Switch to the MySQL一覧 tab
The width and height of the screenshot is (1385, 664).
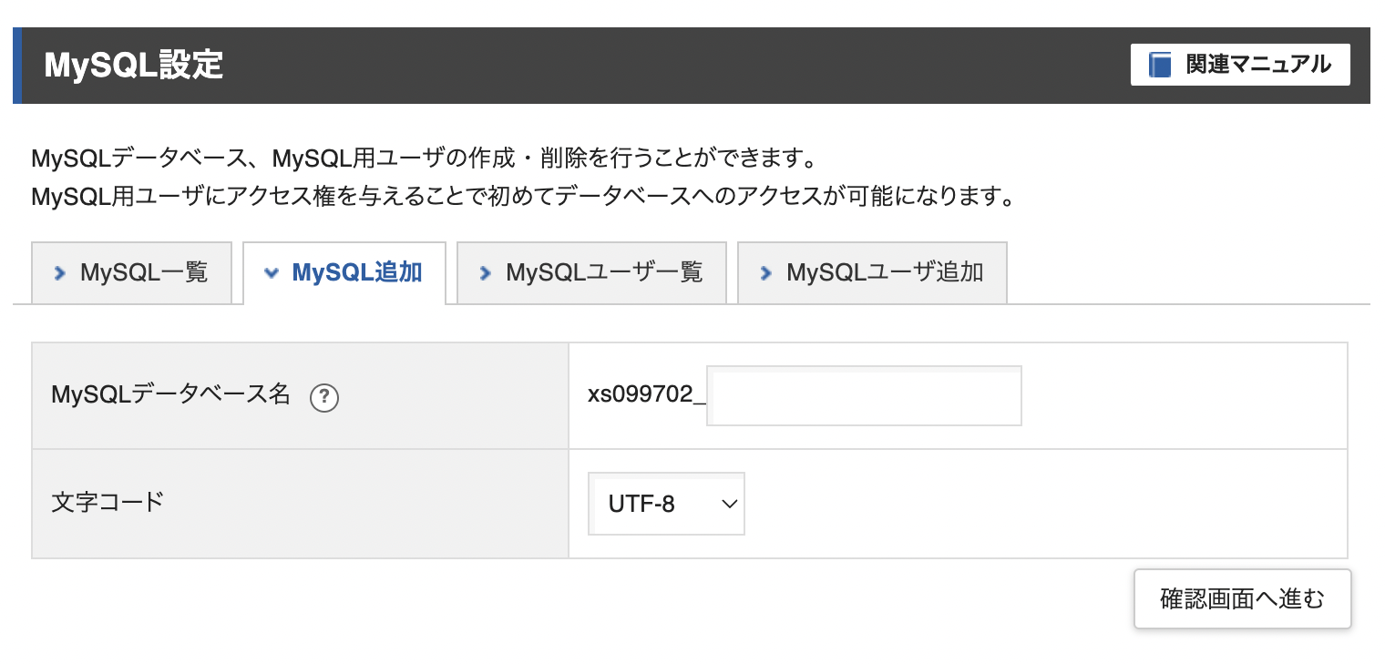click(x=132, y=272)
